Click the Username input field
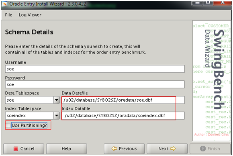 (x=95, y=69)
